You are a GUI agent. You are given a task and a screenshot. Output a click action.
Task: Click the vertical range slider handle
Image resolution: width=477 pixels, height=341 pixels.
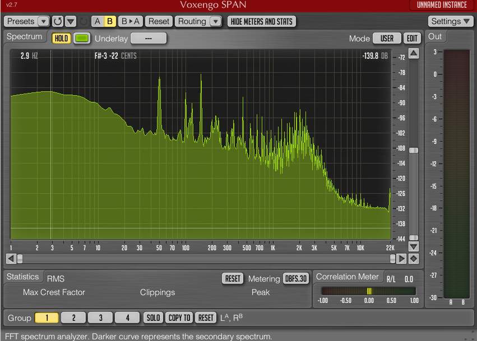(414, 150)
